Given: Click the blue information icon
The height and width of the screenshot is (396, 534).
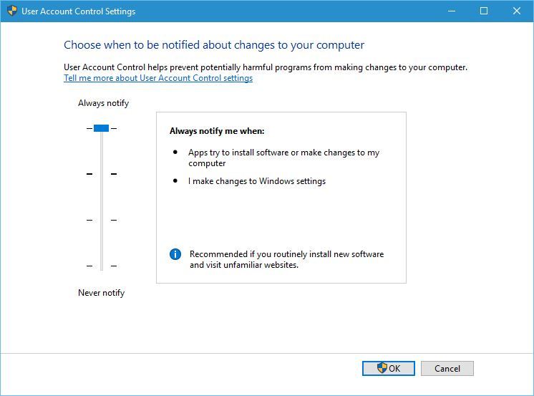Looking at the screenshot, I should (175, 254).
